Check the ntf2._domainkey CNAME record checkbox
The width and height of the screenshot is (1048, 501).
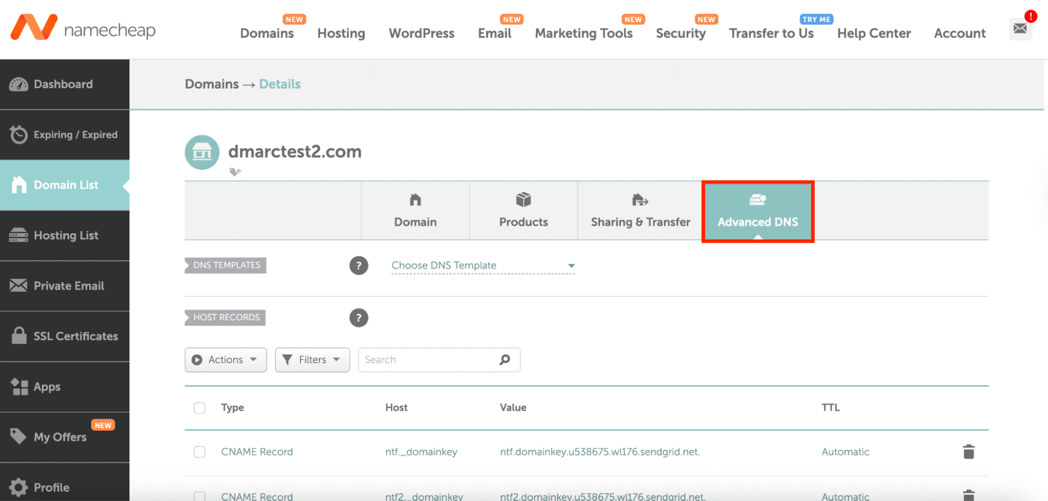tap(199, 495)
